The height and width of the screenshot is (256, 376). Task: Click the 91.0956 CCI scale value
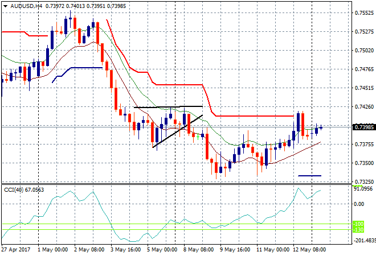pyautogui.click(x=363, y=189)
